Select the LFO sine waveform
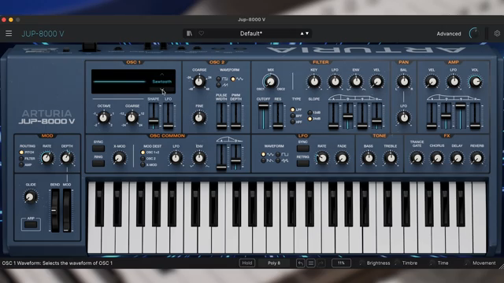The height and width of the screenshot is (283, 504). click(x=264, y=155)
